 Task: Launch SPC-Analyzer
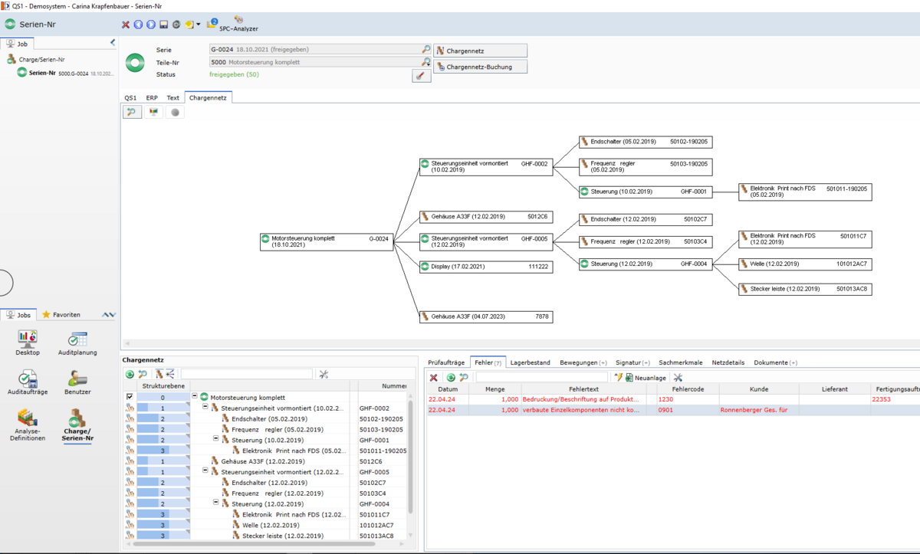pos(238,24)
